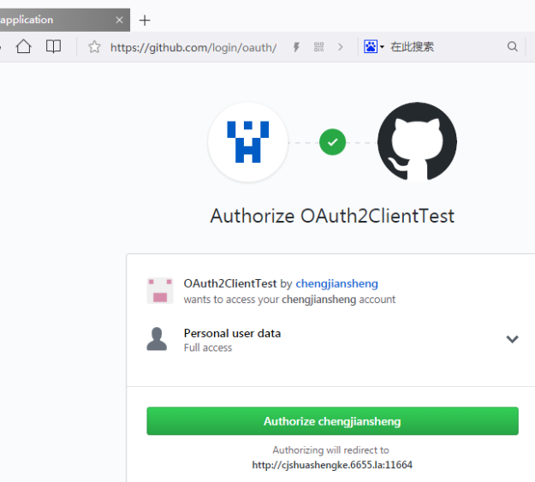Click 'Authorizing will redirect to' text
This screenshot has height=482, width=535.
point(330,450)
